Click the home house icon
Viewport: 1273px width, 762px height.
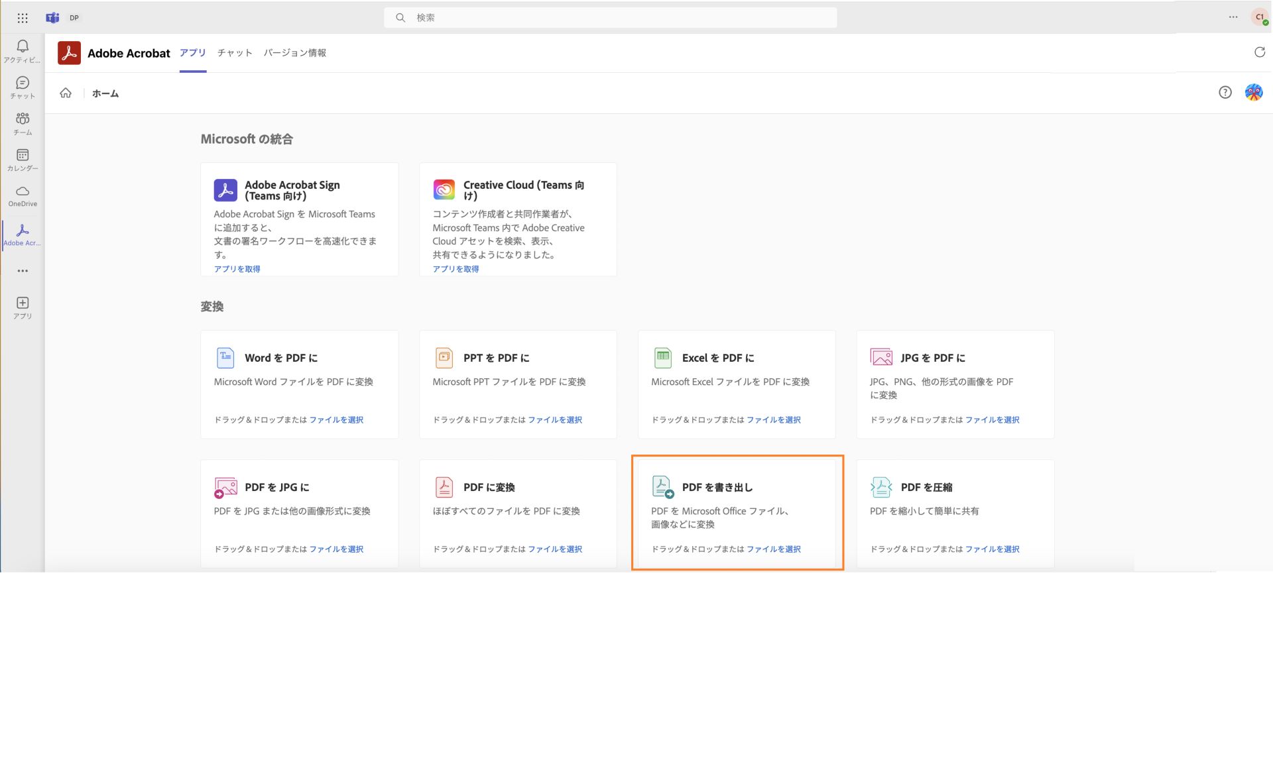pyautogui.click(x=66, y=93)
